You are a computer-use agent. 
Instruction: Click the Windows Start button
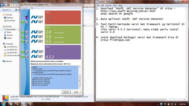coord(4,104)
